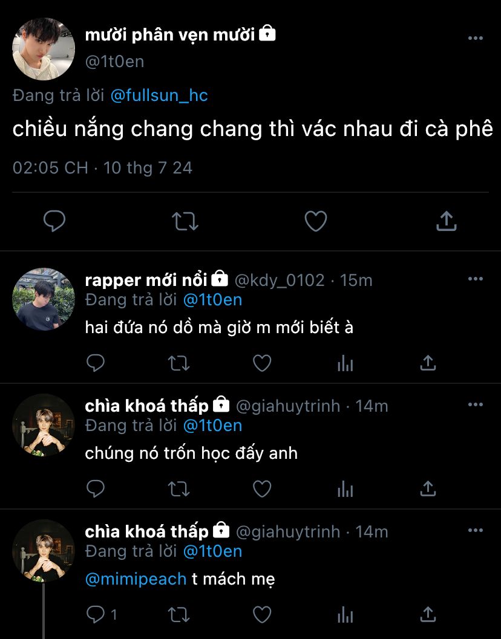This screenshot has height=639, width=501.
Task: Open the @mimipeach mention link
Action: (136, 579)
